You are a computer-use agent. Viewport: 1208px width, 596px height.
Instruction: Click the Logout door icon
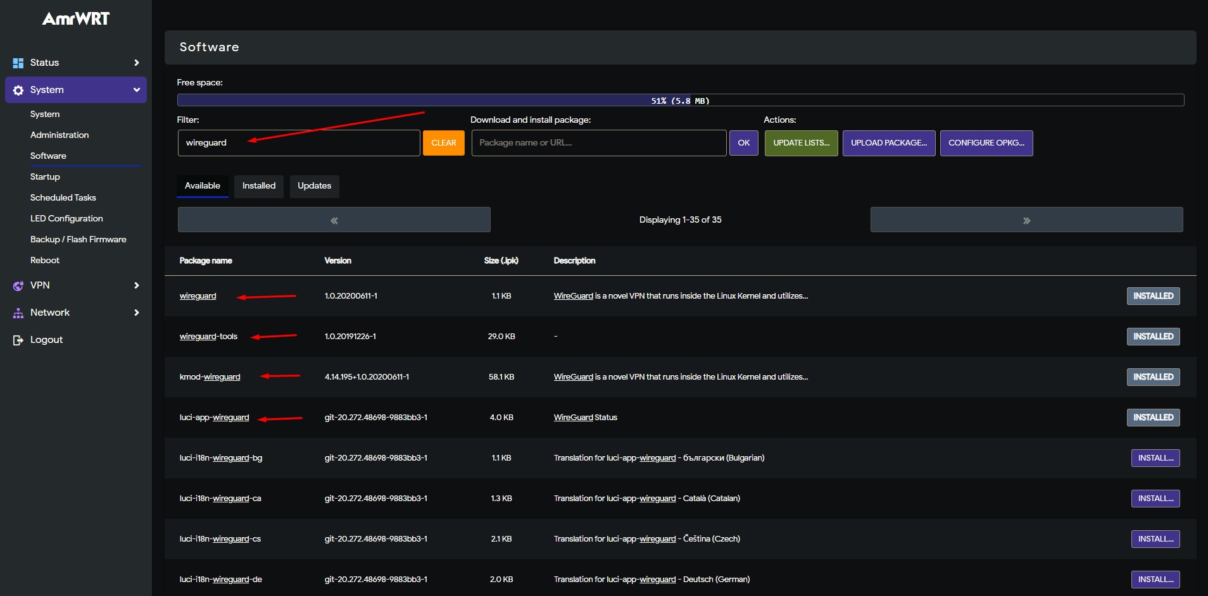tap(18, 340)
